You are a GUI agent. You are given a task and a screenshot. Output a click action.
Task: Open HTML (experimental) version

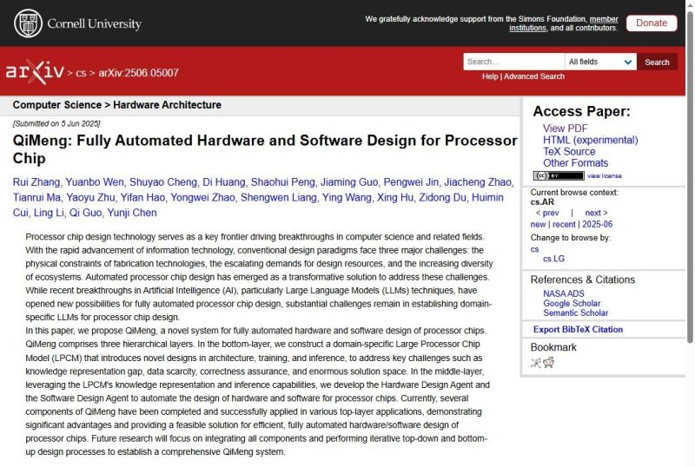pyautogui.click(x=590, y=140)
